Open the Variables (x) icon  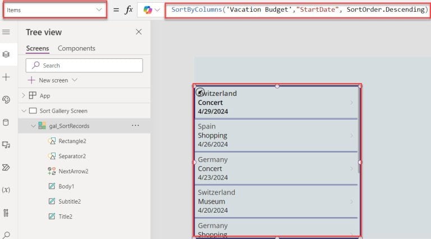(6, 190)
